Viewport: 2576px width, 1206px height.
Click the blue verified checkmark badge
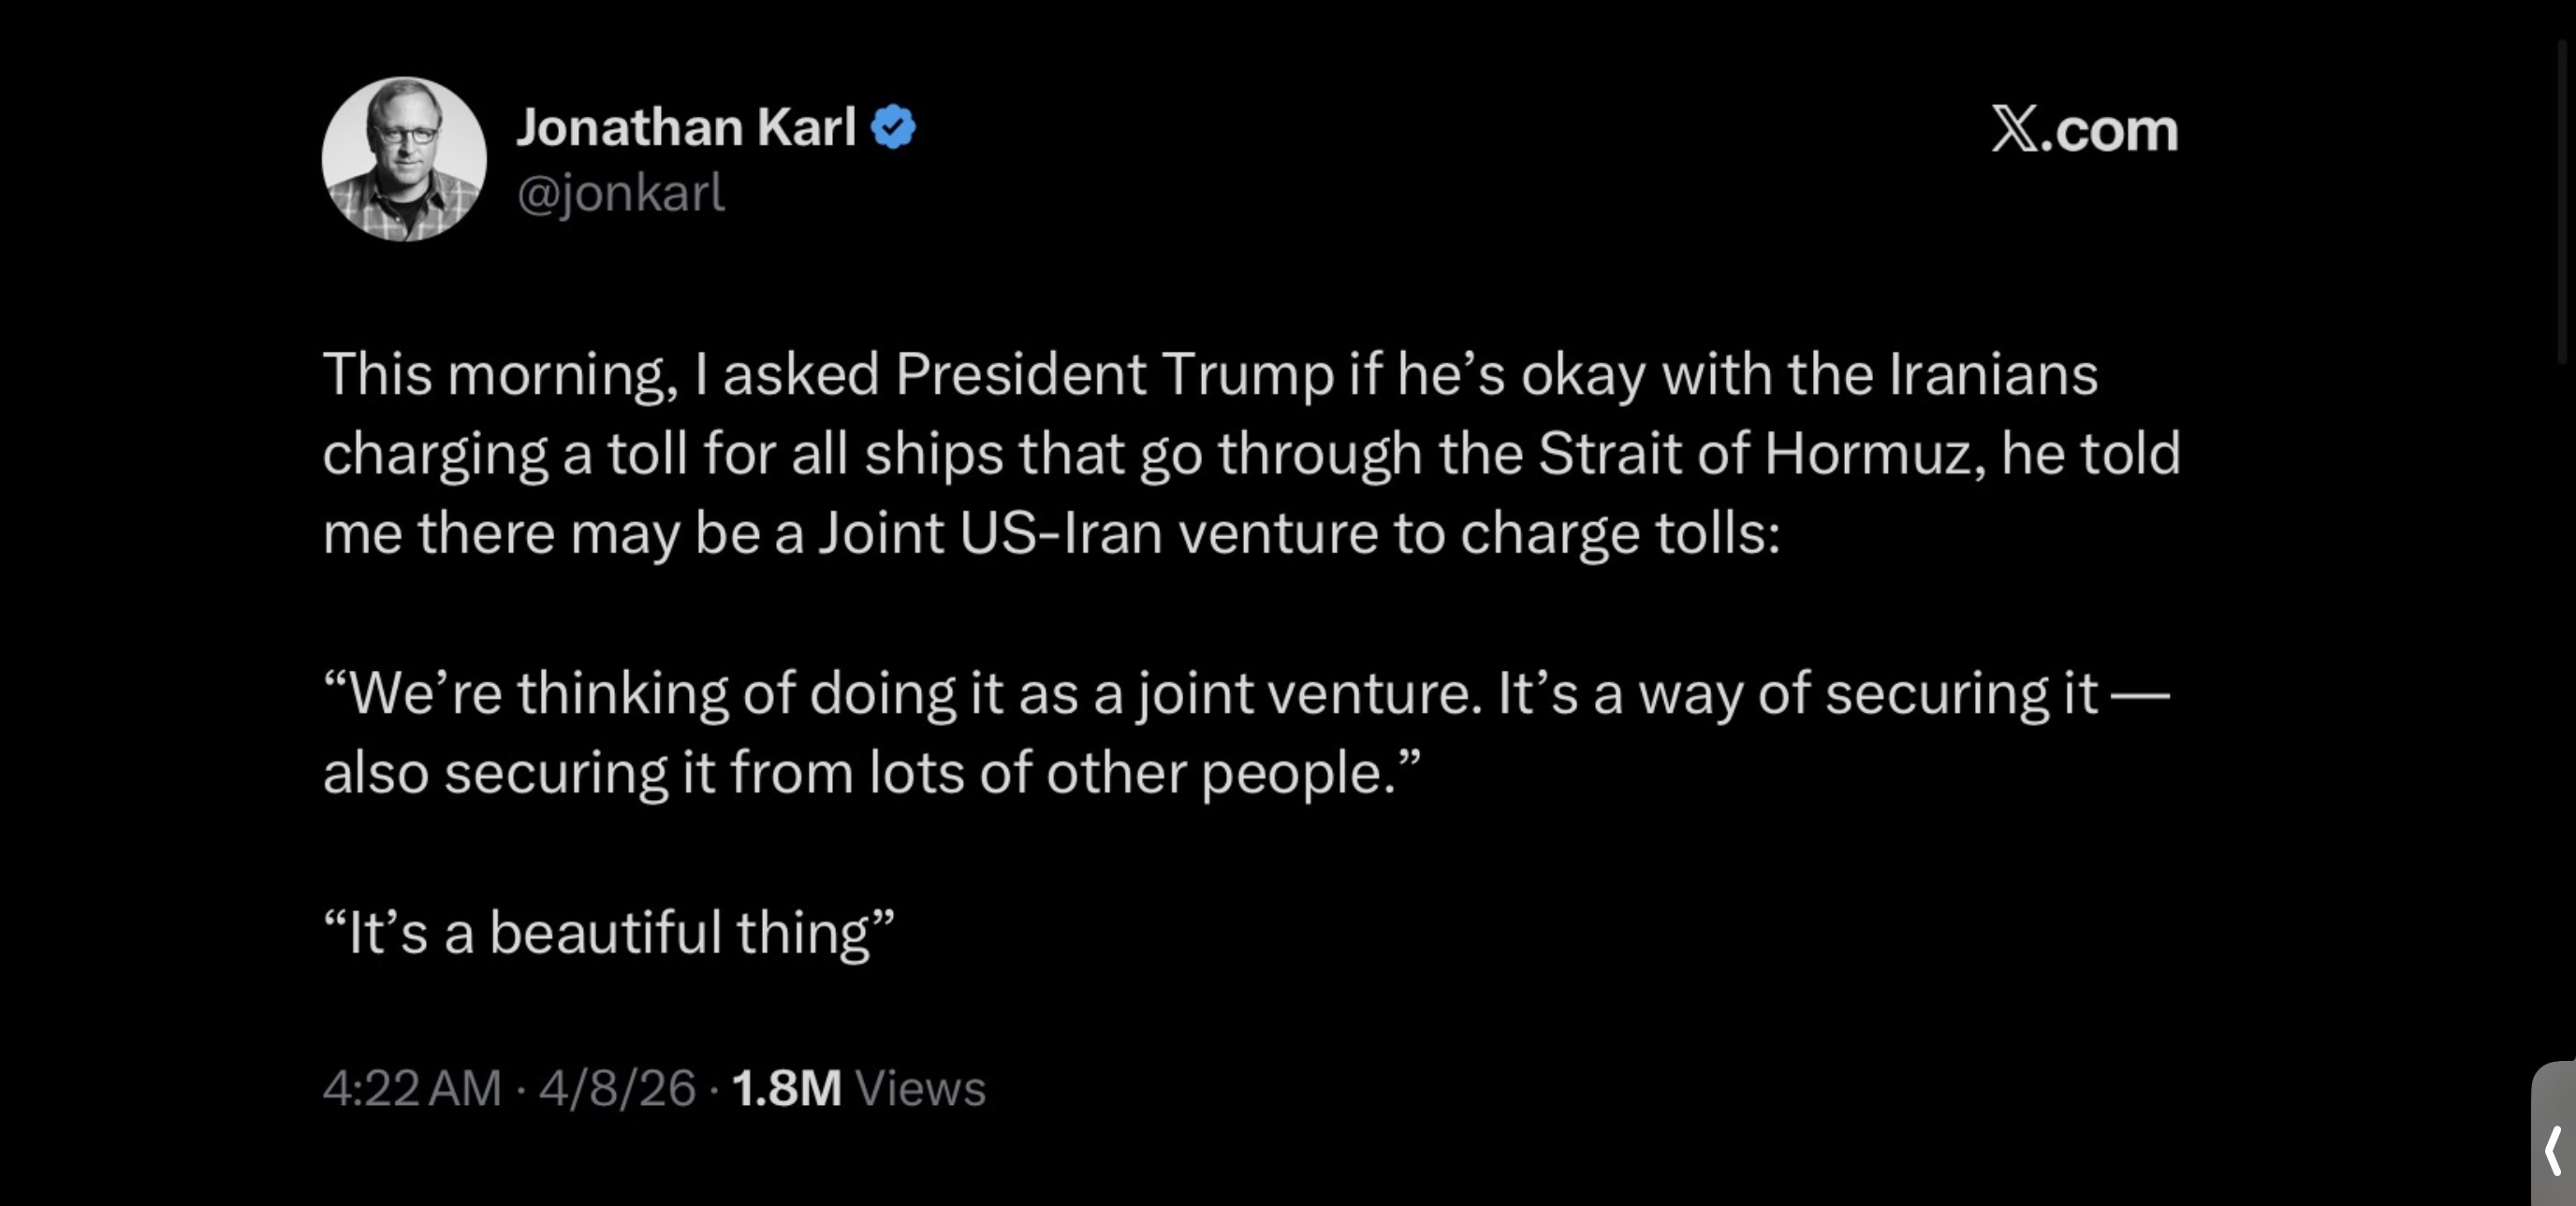pyautogui.click(x=893, y=128)
